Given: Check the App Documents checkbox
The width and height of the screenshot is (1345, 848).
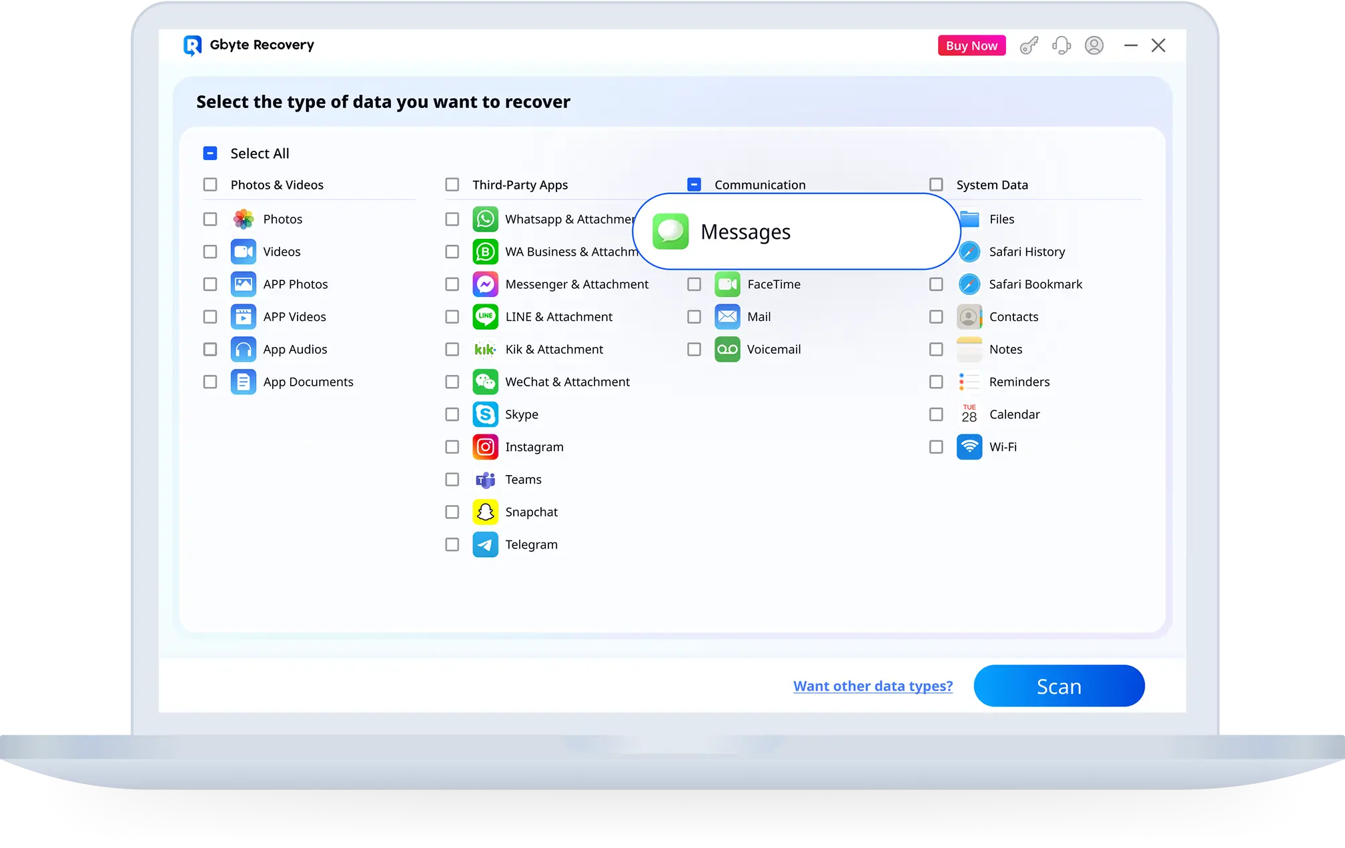Looking at the screenshot, I should pos(210,382).
